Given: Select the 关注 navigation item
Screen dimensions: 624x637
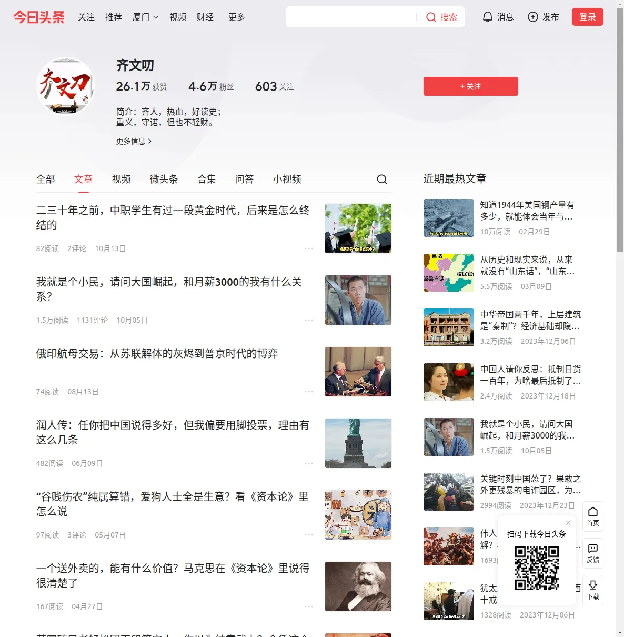Looking at the screenshot, I should [x=86, y=17].
